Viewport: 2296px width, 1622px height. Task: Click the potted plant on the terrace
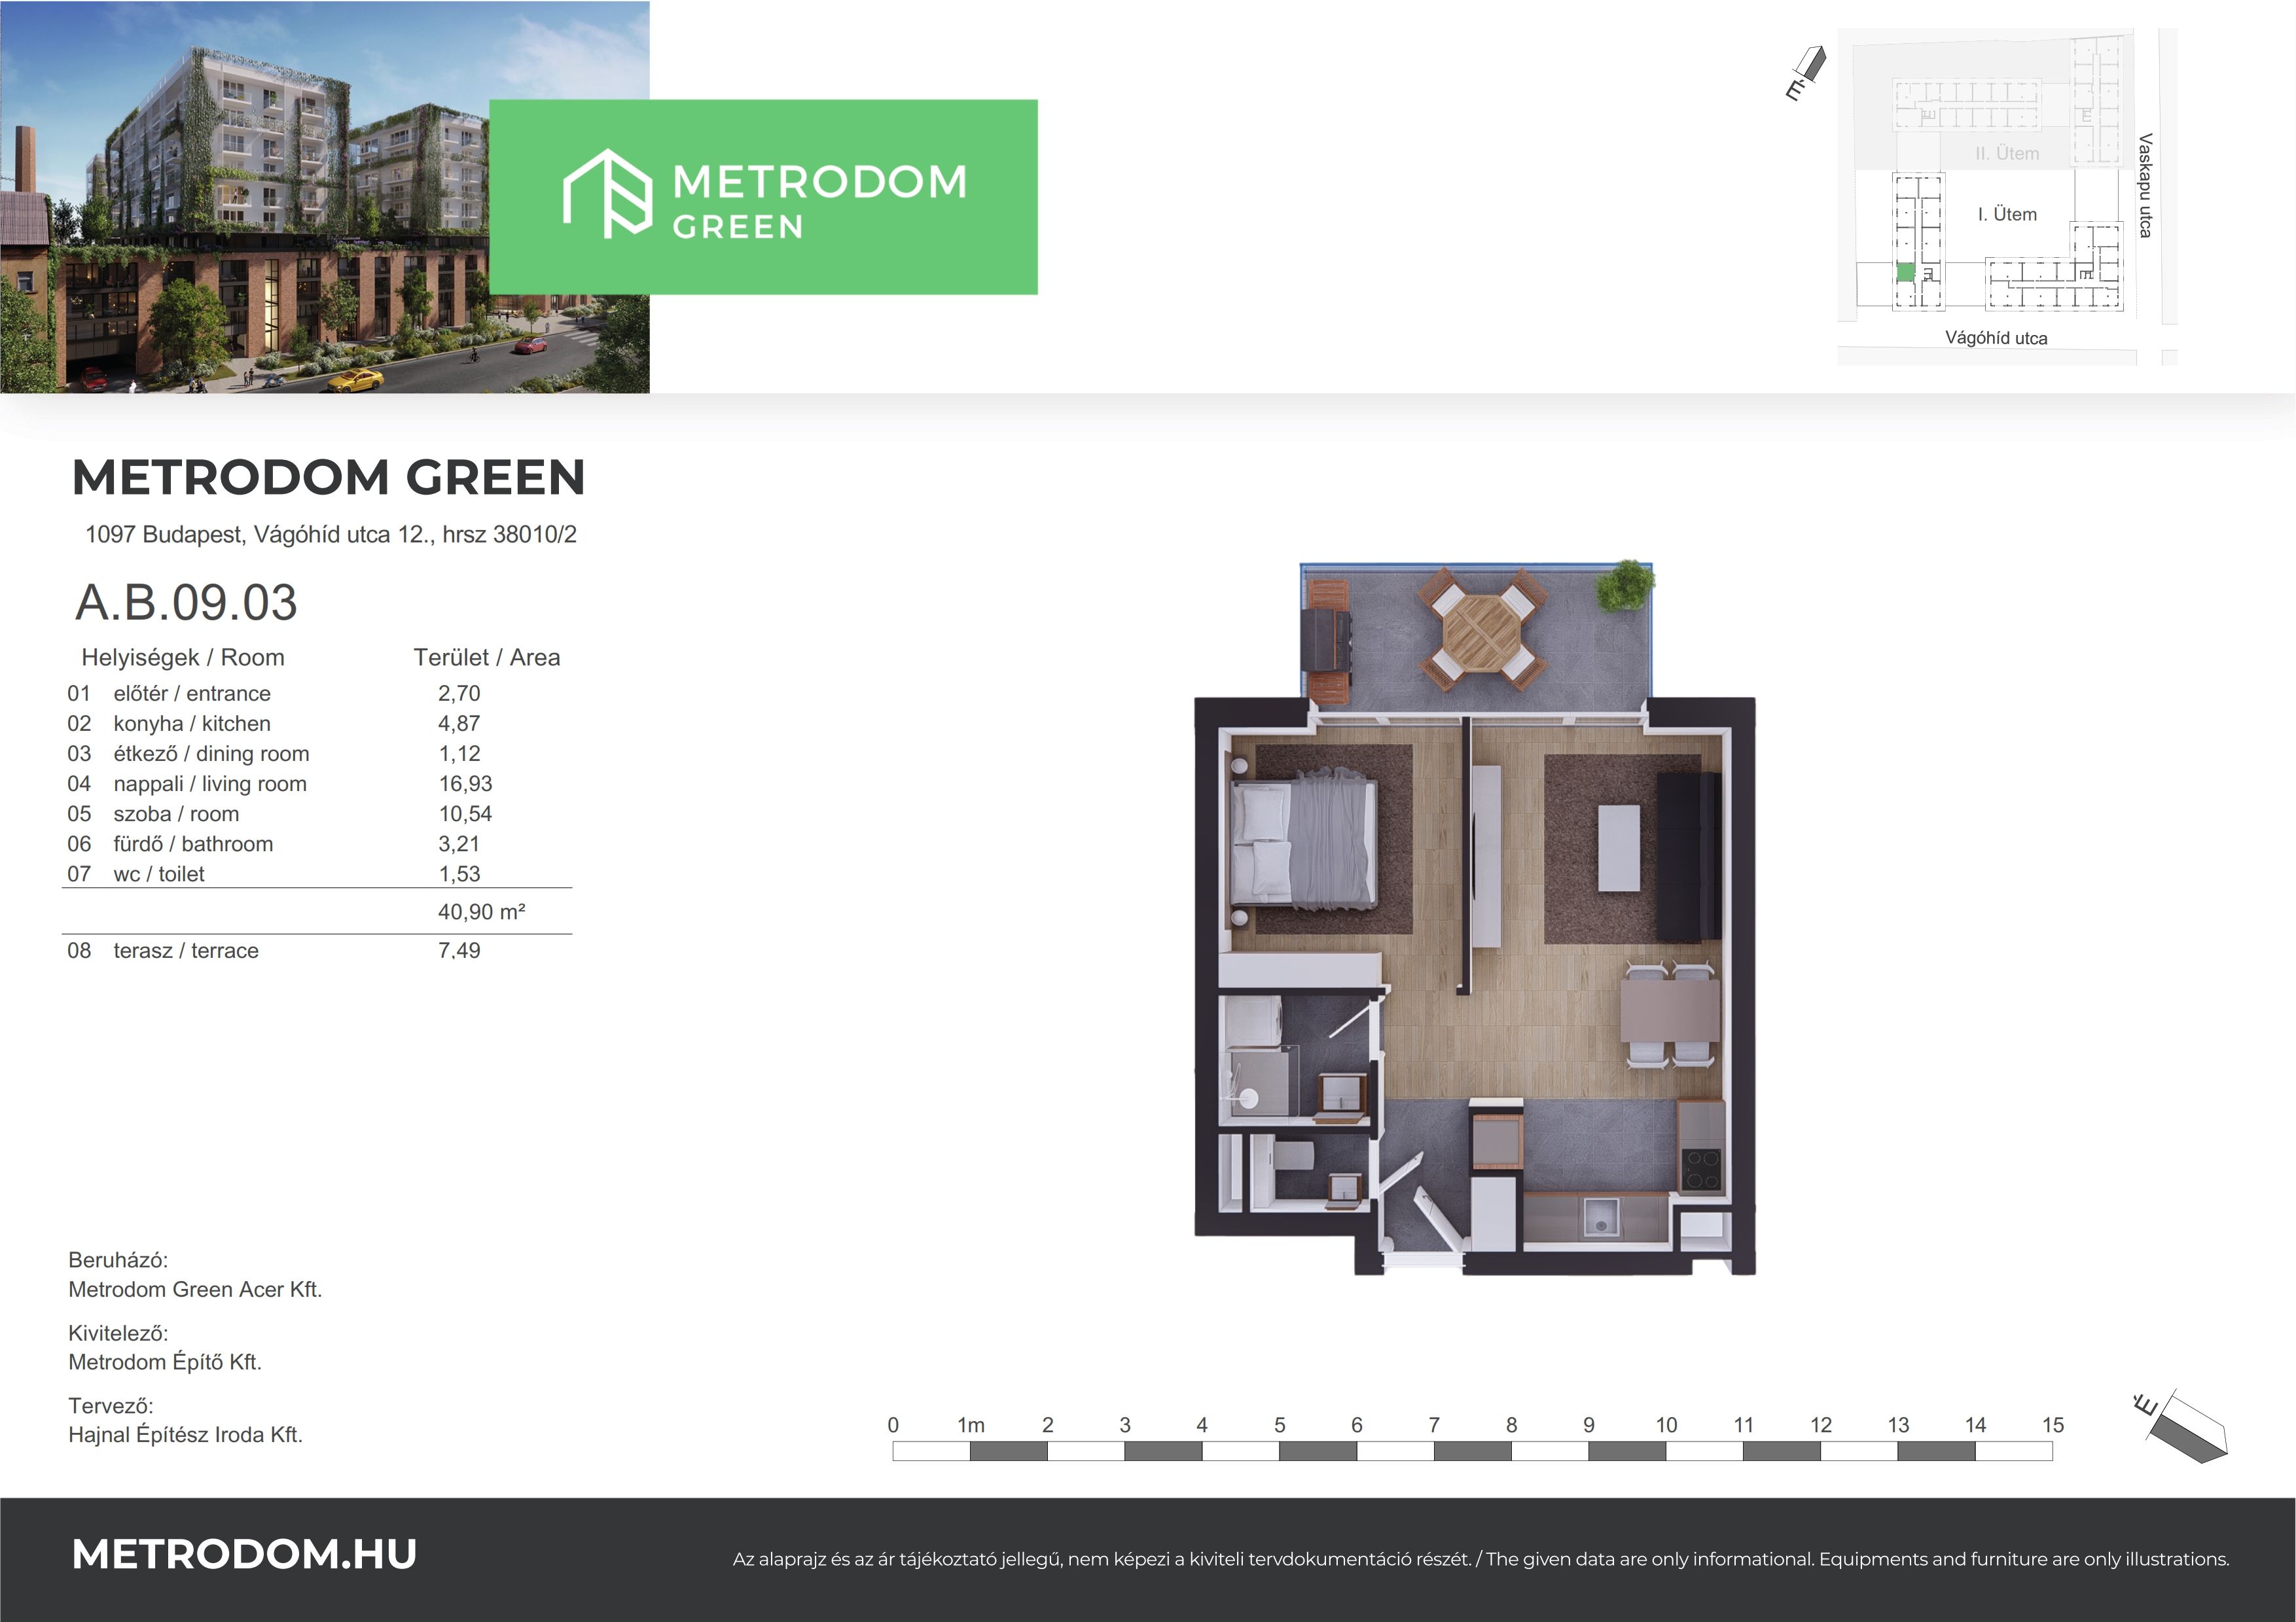pyautogui.click(x=1625, y=585)
